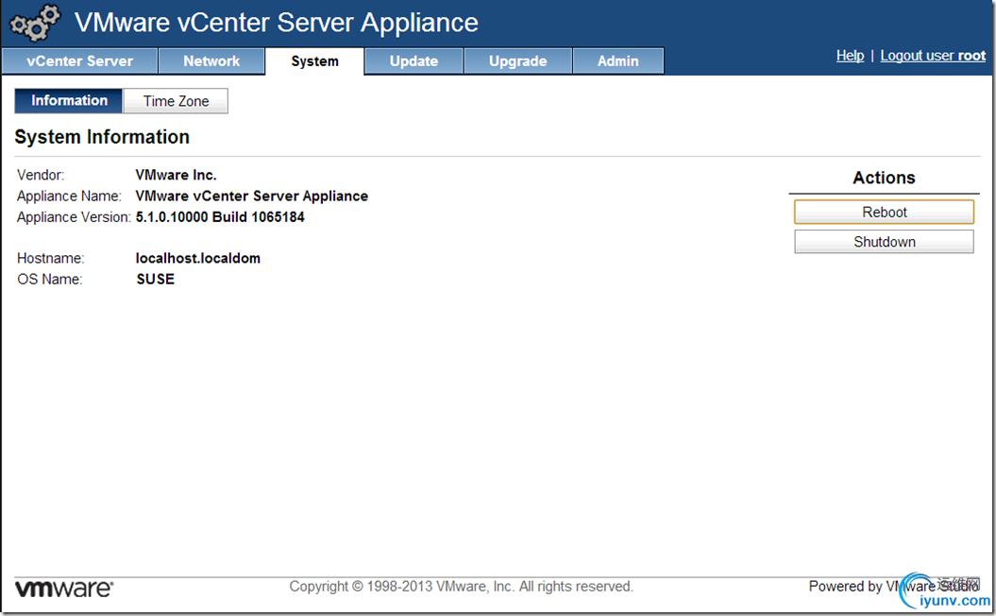Click the Appliance Version: label
The width and height of the screenshot is (996, 616).
tap(74, 216)
